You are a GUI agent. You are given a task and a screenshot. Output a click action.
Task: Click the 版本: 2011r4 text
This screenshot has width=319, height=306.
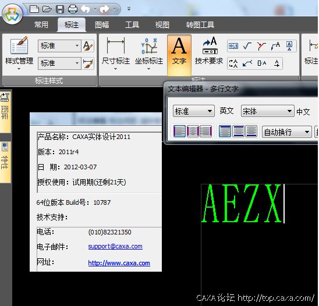[58, 152]
